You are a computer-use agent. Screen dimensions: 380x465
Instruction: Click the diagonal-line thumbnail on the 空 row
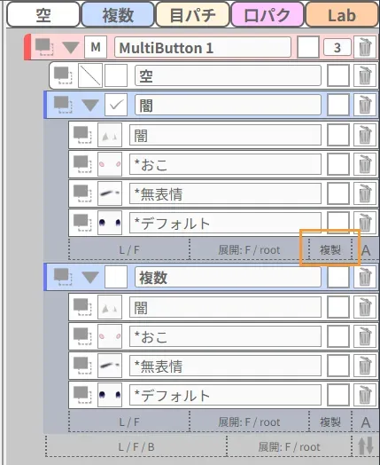pyautogui.click(x=90, y=75)
